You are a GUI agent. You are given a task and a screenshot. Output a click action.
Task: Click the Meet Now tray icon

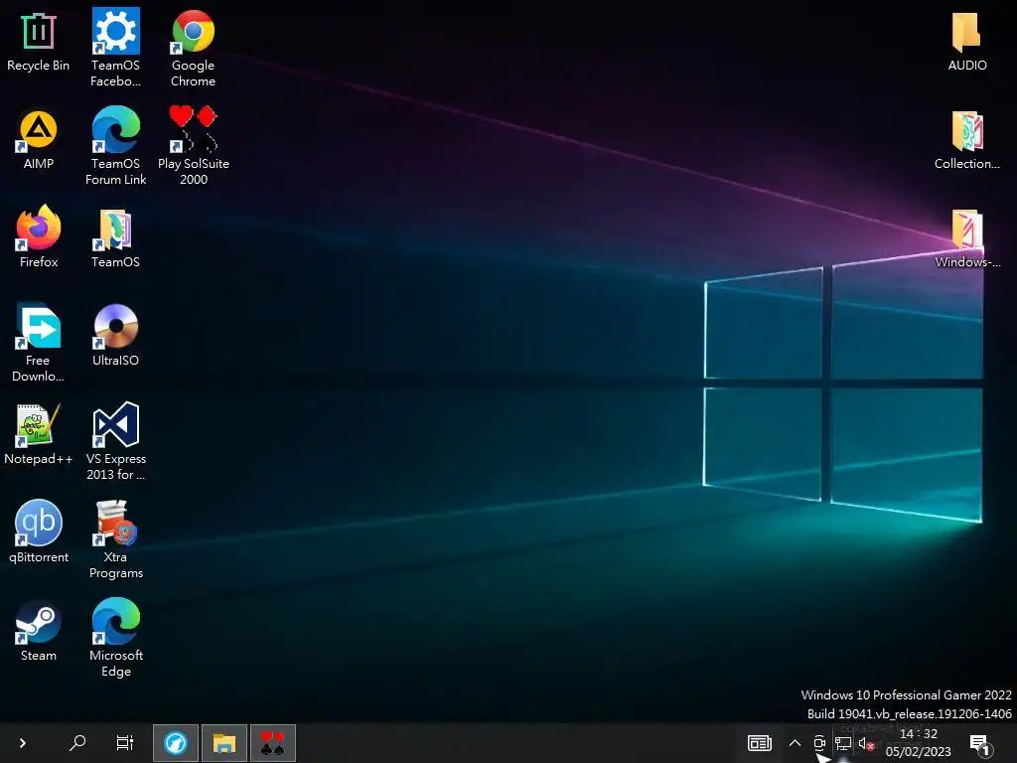tap(819, 743)
